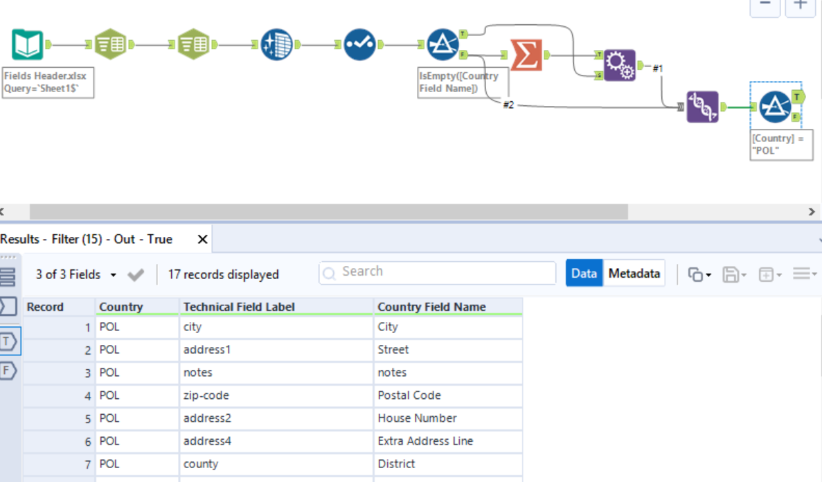Select the IsEmpty Country Field Name filter tool
822x482 pixels.
pos(443,44)
